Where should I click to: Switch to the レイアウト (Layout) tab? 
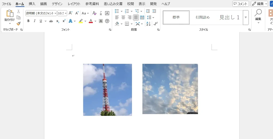click(74, 4)
